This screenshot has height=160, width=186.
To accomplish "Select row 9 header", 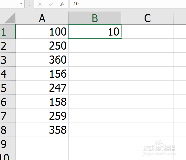I will point(8,144).
